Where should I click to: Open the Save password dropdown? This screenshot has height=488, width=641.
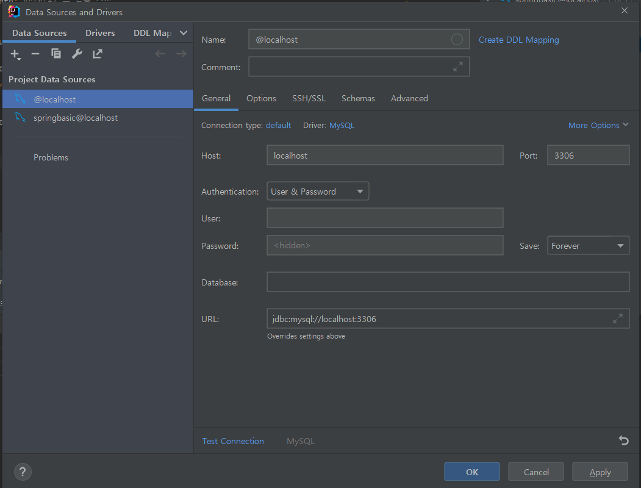(x=589, y=246)
